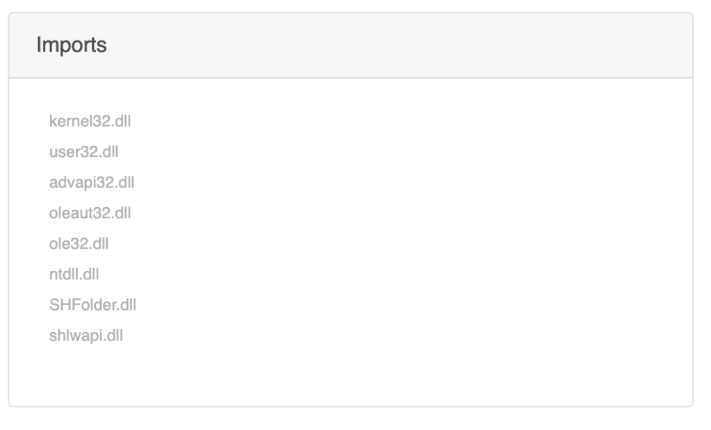Show functions imported from ole32.dll
This screenshot has height=430, width=711.
[x=79, y=244]
